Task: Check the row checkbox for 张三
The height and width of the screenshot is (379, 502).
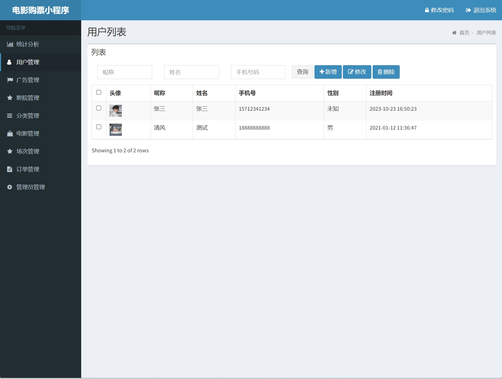Action: pyautogui.click(x=99, y=108)
